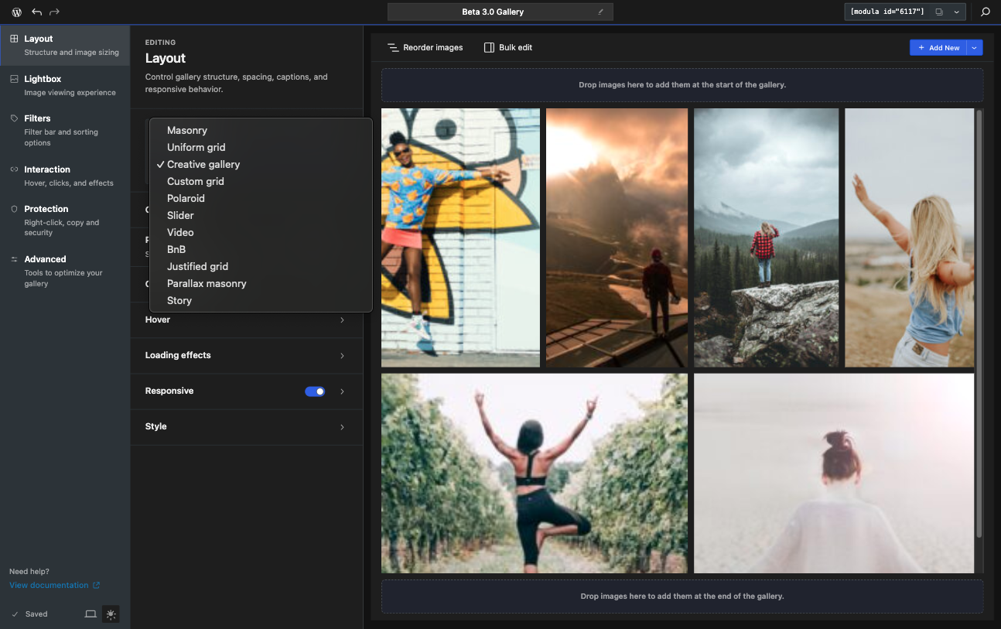This screenshot has height=629, width=1001.
Task: Select Polaroid layout option
Action: [261, 199]
